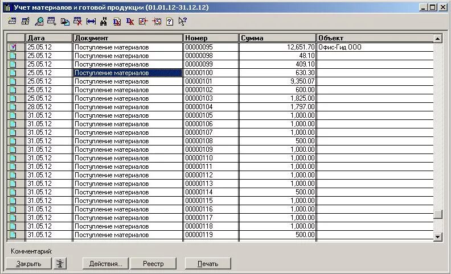Click the edit document pencil icon
The image size is (451, 274).
tap(25, 21)
